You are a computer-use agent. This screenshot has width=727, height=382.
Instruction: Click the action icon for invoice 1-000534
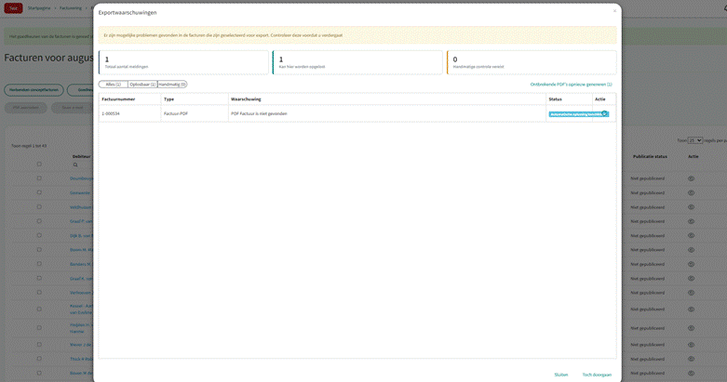[604, 113]
